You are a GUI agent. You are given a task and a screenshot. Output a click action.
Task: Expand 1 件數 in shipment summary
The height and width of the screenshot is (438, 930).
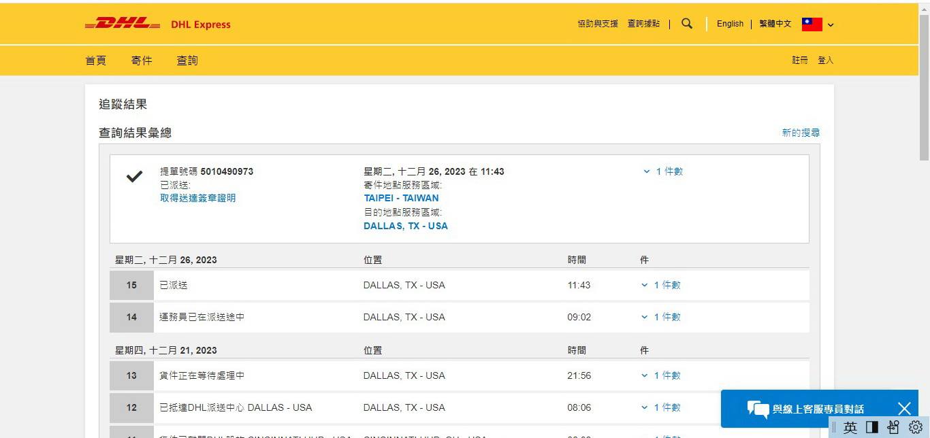pyautogui.click(x=663, y=171)
